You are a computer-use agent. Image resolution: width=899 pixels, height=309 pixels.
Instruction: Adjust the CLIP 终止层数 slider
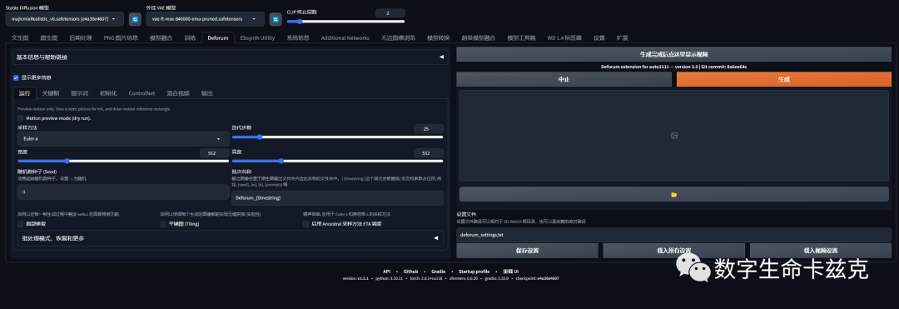(345, 21)
